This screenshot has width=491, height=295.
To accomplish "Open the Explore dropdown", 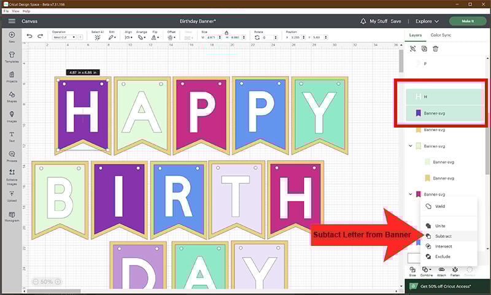I will pos(427,21).
